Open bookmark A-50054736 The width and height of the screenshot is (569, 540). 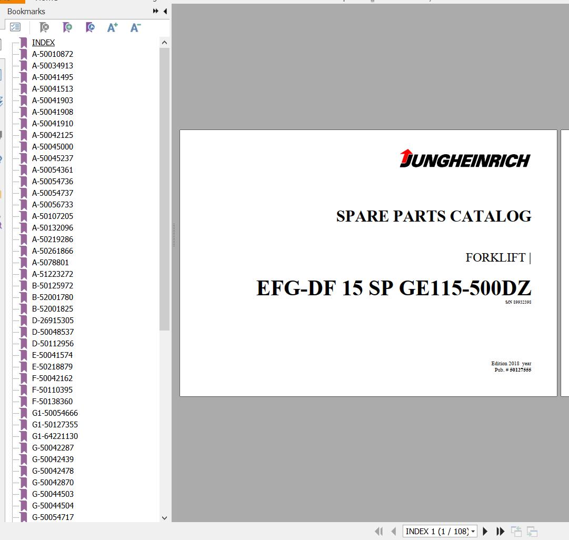[x=53, y=182]
